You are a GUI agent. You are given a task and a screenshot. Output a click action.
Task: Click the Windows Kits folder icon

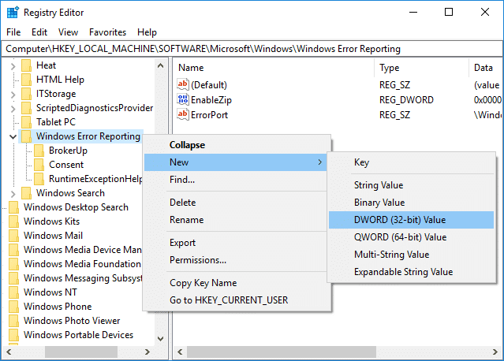(x=14, y=221)
